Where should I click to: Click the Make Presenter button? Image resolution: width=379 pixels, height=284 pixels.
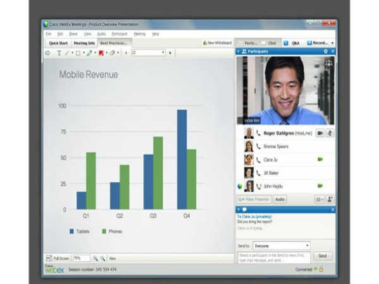point(254,199)
